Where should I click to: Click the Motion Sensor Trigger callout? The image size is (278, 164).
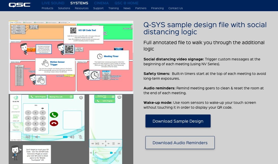click(55, 66)
